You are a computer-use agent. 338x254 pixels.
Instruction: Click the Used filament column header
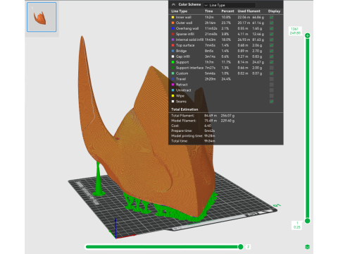click(x=249, y=11)
